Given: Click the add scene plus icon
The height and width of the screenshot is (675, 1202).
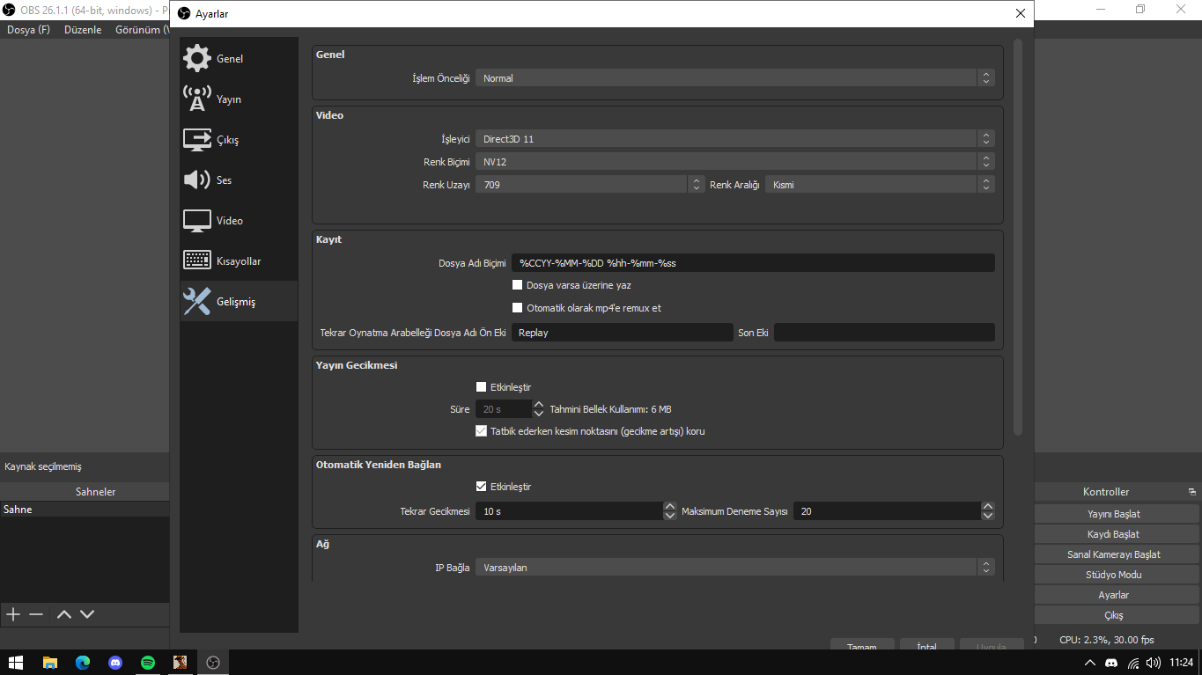Looking at the screenshot, I should (x=13, y=614).
